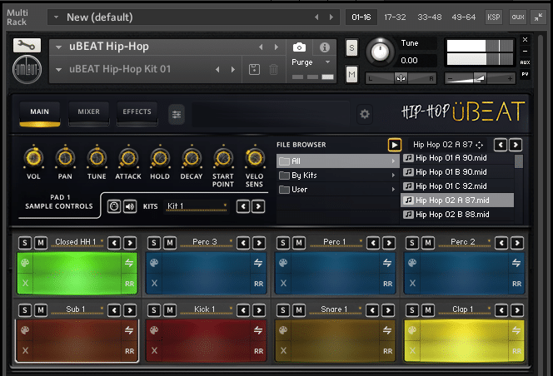553x376 pixels.
Task: Open Kick 1 sample dropdown
Action: pos(207,309)
